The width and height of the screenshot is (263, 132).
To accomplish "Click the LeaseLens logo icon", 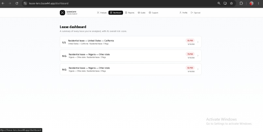I will [x=62, y=13].
